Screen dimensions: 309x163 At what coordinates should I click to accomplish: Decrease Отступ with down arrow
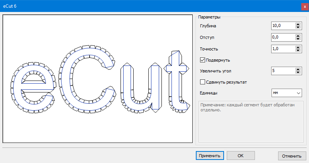point(298,39)
